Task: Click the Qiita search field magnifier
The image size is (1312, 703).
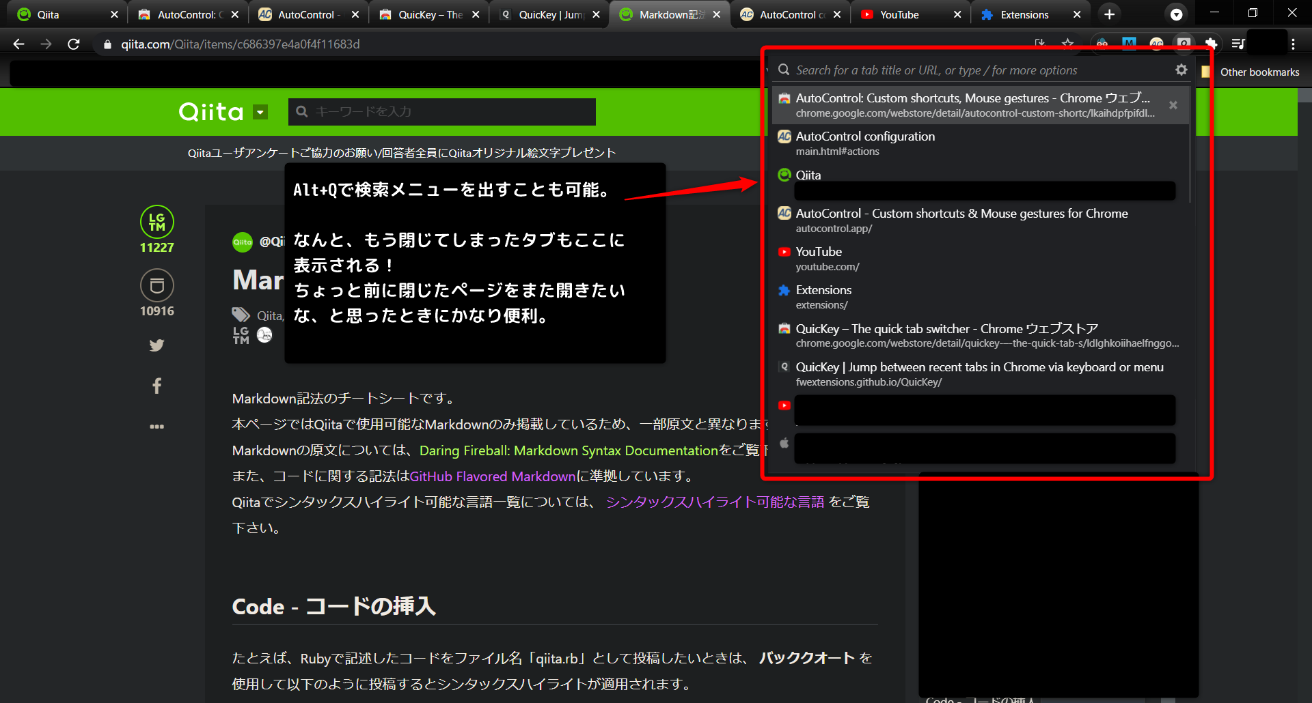Action: click(x=301, y=111)
